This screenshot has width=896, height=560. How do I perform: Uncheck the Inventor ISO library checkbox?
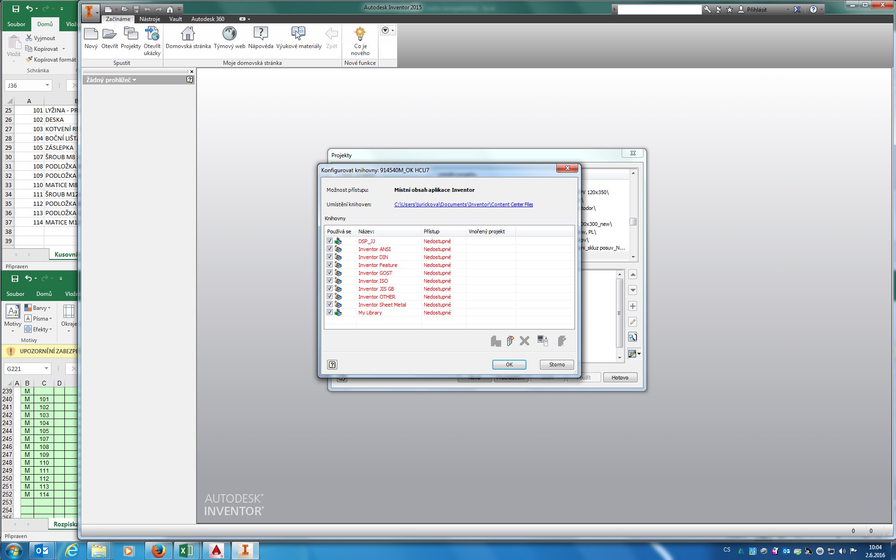329,281
